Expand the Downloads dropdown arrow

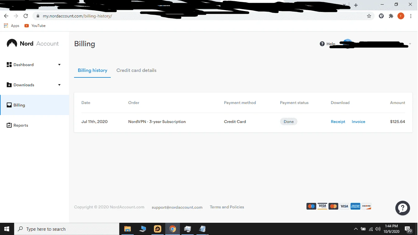59,85
